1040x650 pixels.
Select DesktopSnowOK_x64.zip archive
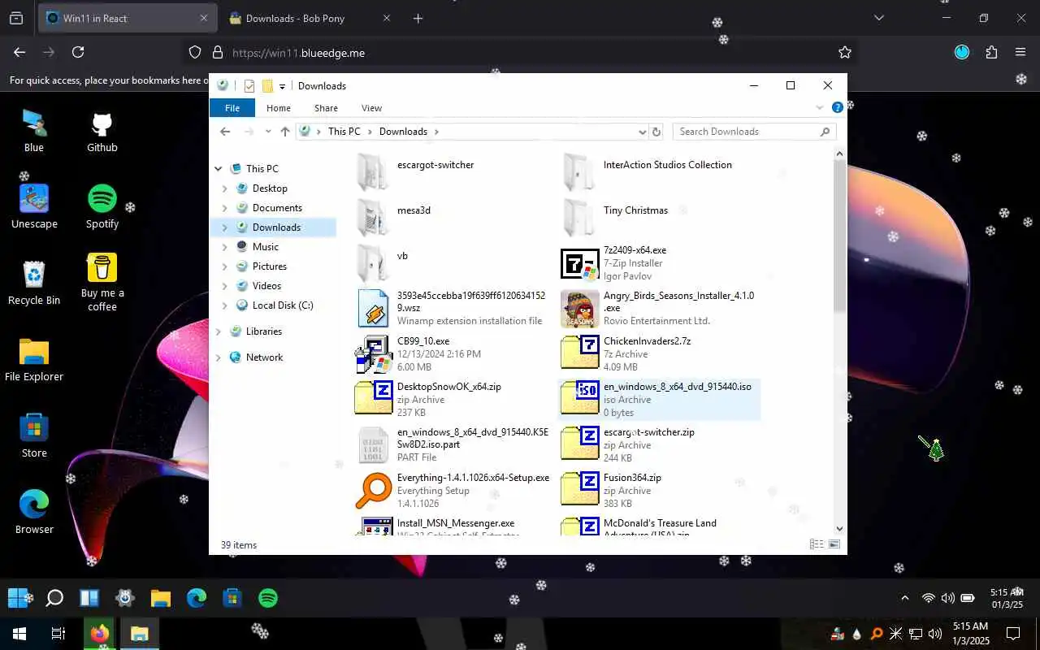coord(453,400)
